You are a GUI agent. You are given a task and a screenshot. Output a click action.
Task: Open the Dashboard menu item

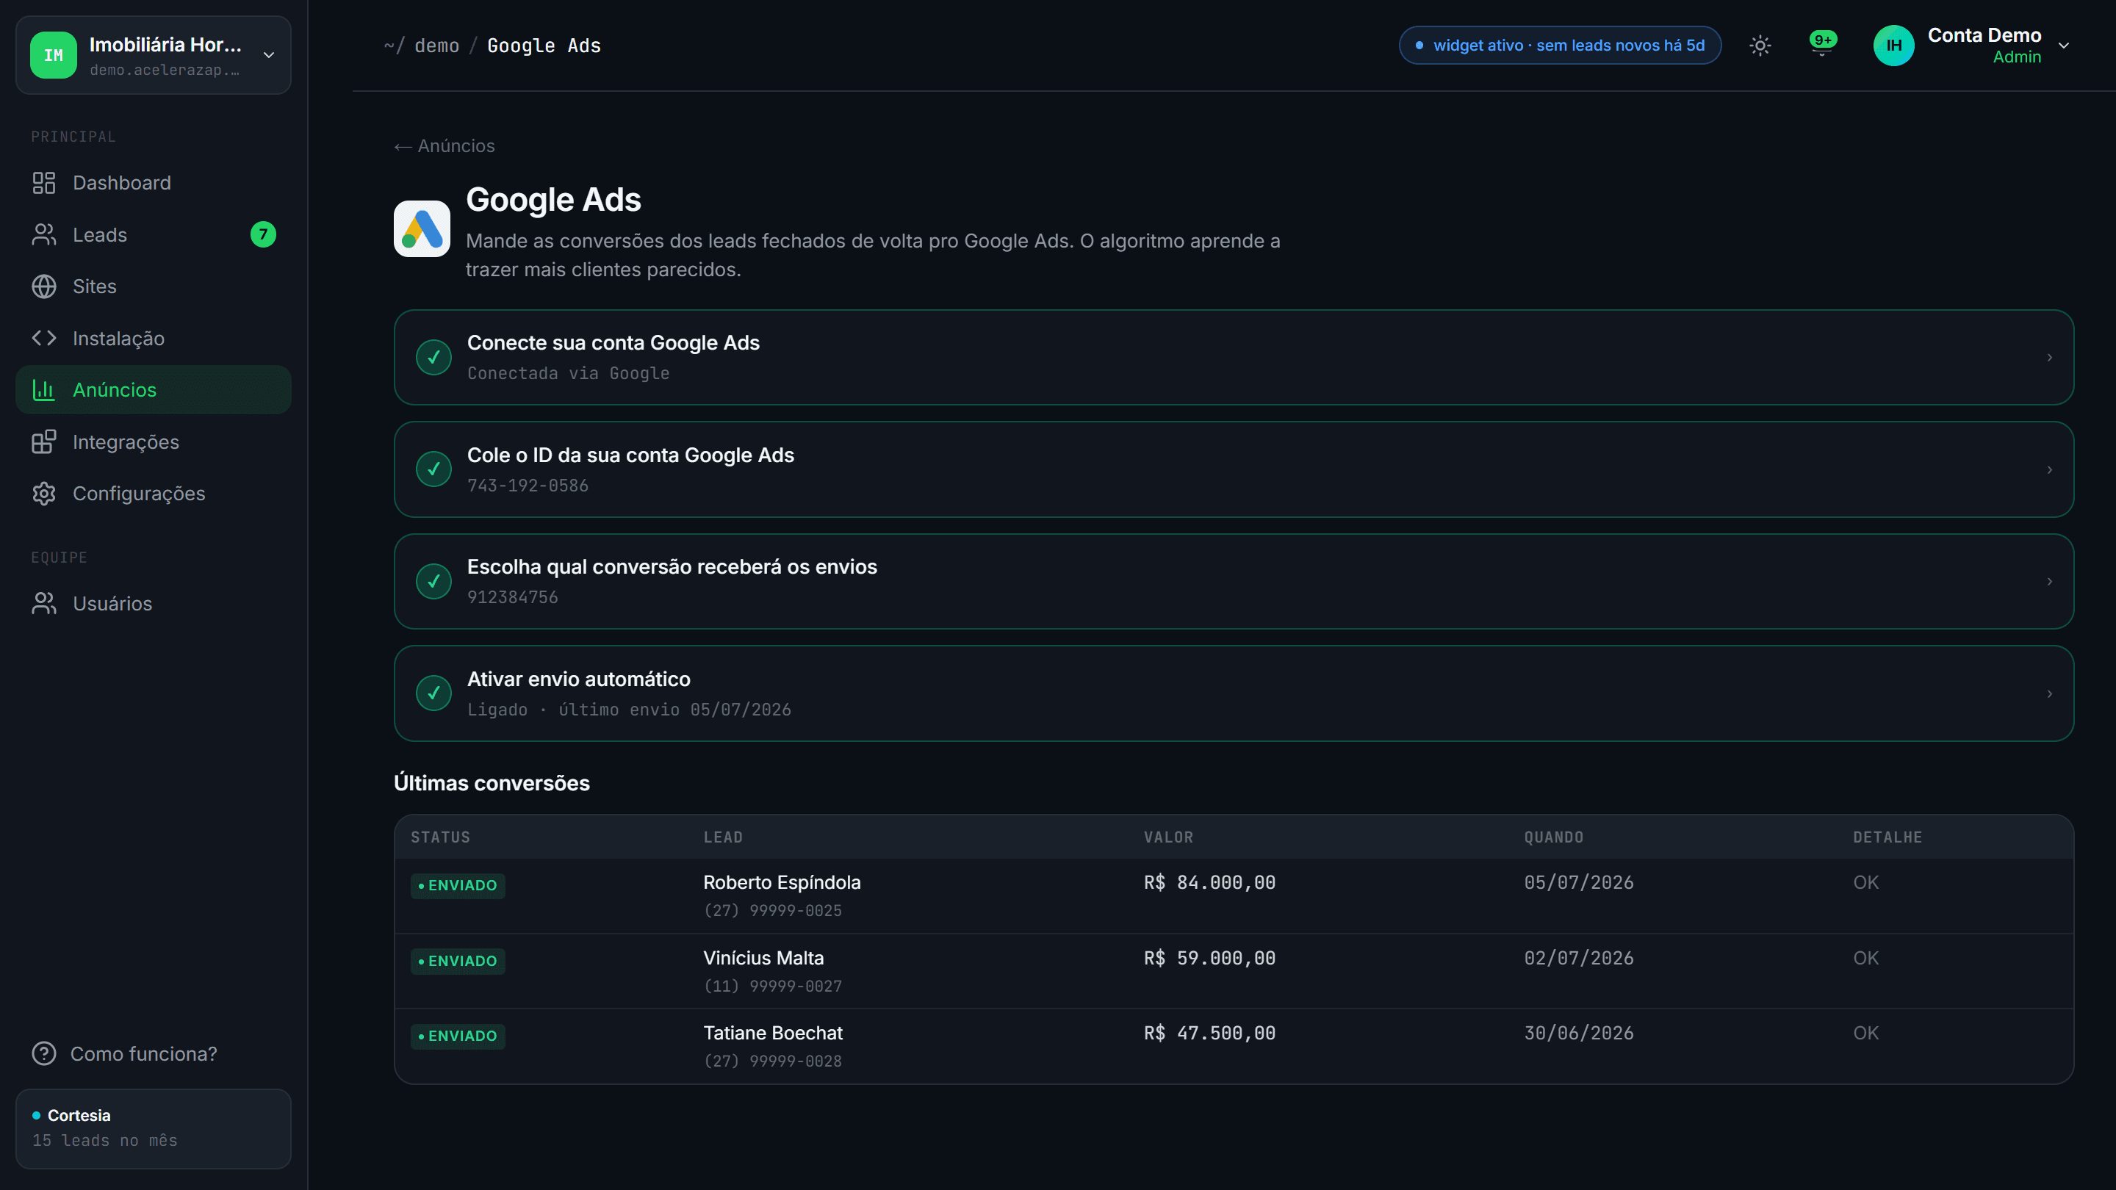point(154,182)
